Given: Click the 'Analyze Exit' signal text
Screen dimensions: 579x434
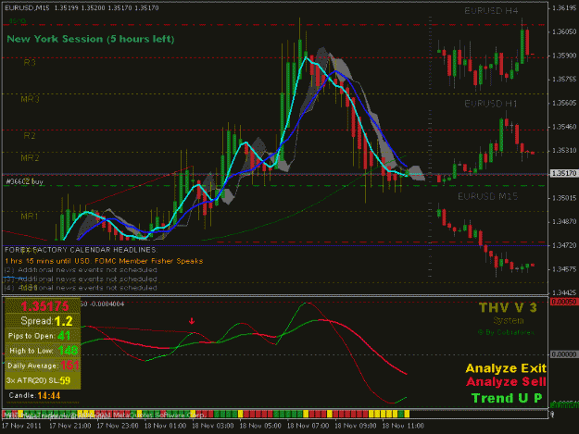Looking at the screenshot, I should pyautogui.click(x=506, y=368).
